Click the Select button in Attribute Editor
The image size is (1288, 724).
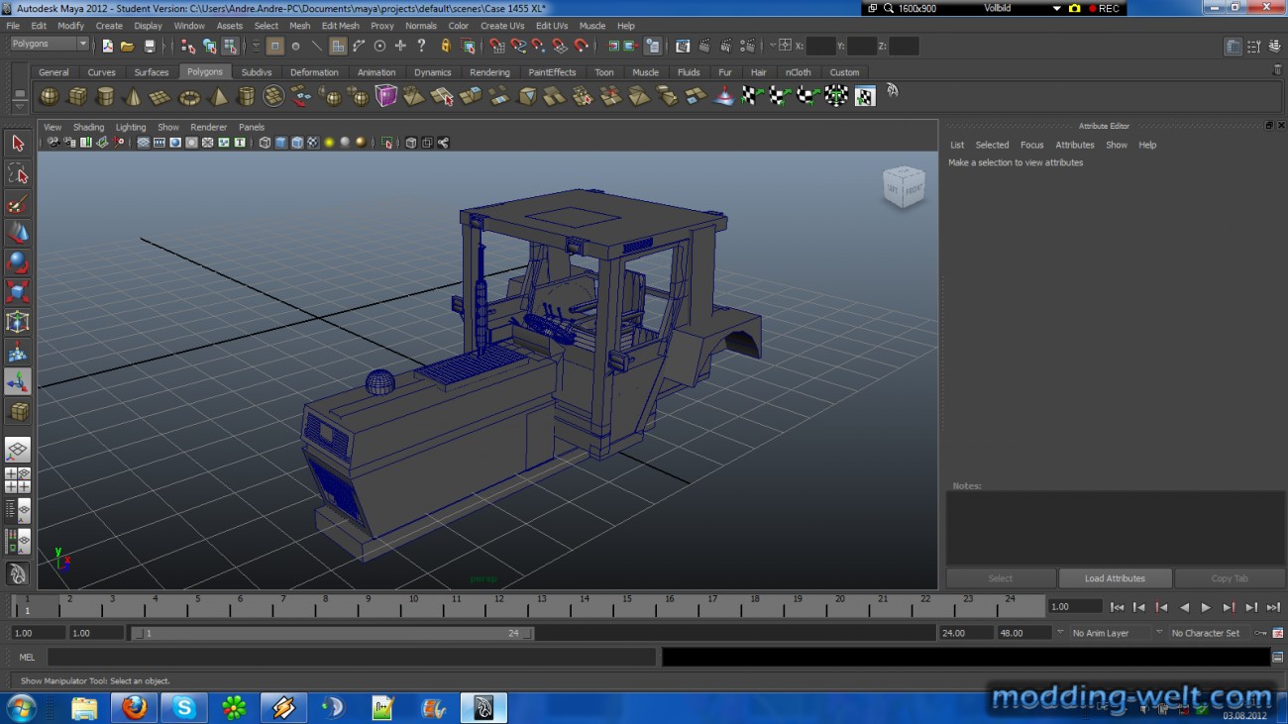[x=1001, y=578]
